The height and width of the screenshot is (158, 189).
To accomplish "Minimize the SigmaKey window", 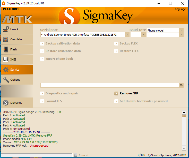I will (159, 3).
